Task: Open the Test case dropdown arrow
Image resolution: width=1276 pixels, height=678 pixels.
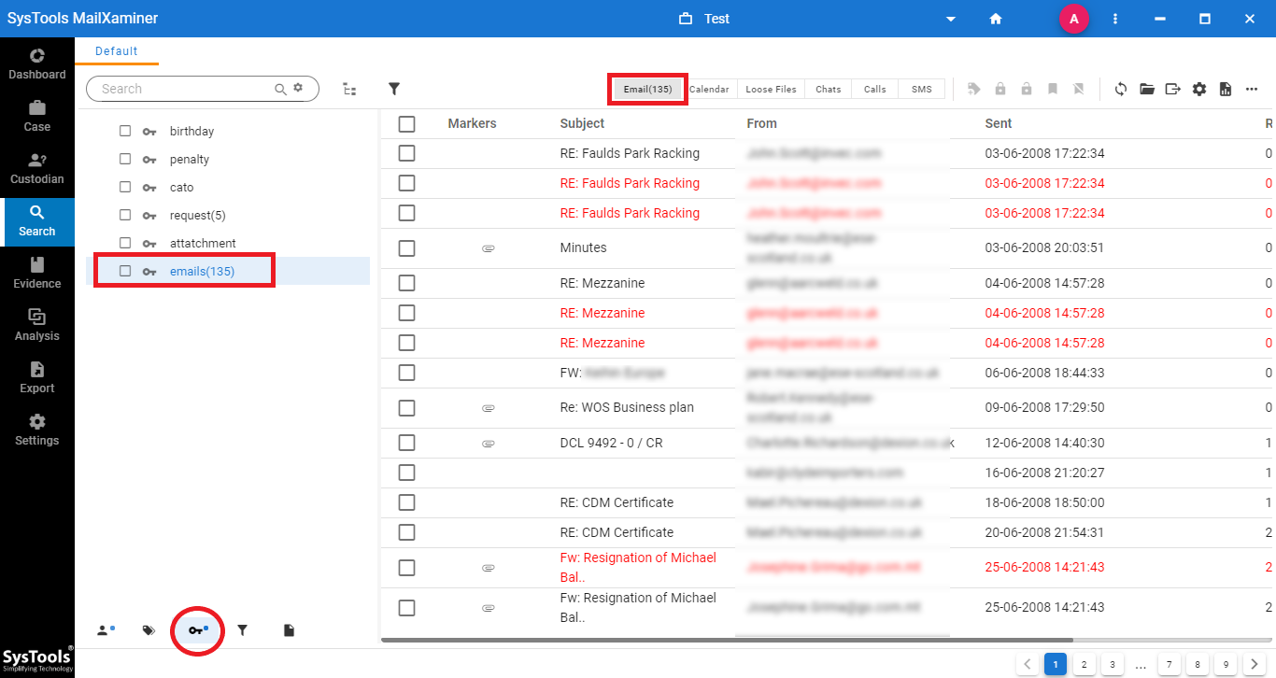Action: click(x=951, y=19)
